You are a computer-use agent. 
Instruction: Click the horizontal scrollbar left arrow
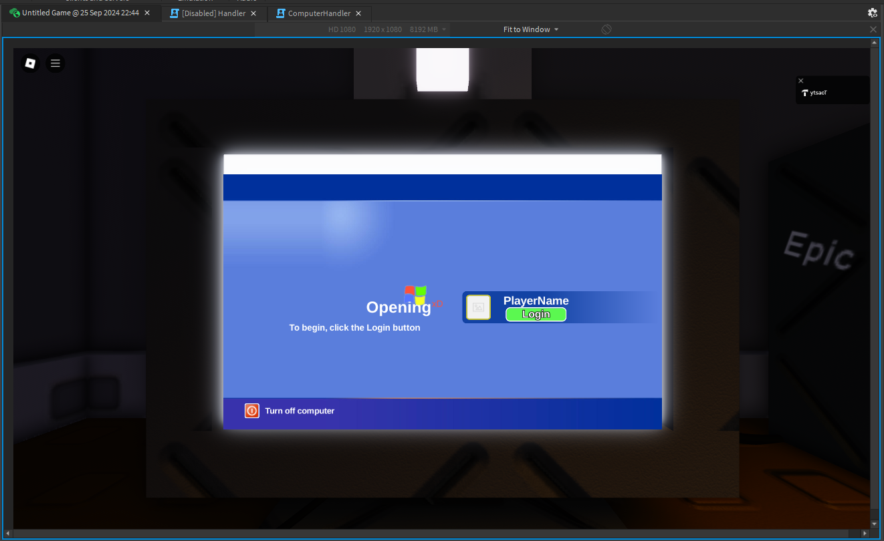(x=7, y=533)
